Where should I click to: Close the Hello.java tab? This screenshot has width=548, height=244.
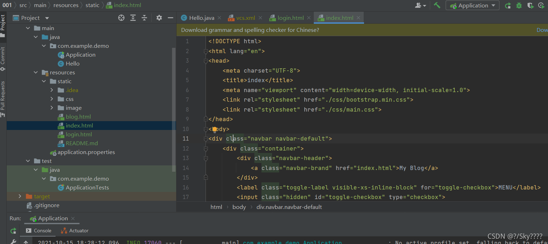coord(219,18)
